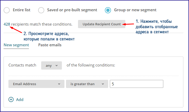Screen dimensions: 189x112
Task: Select the Group or new segment radio button
Action: coord(108,10)
